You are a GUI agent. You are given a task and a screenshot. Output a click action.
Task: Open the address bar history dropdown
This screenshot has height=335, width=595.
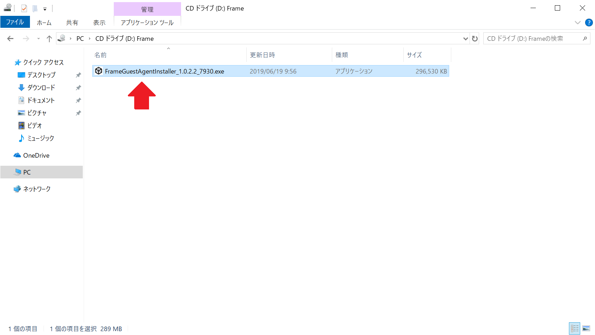click(465, 39)
